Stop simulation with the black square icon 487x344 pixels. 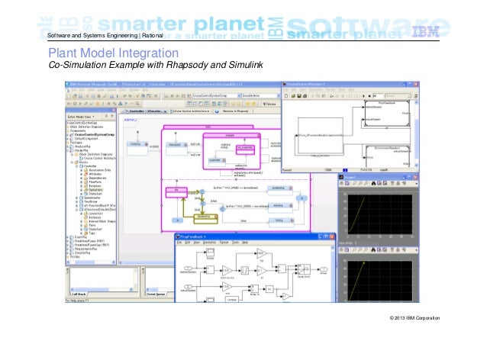(369, 96)
